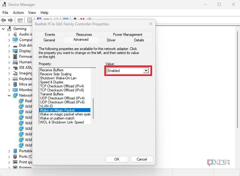240x176 pixels.
Task: Open the File menu
Action: (5, 13)
